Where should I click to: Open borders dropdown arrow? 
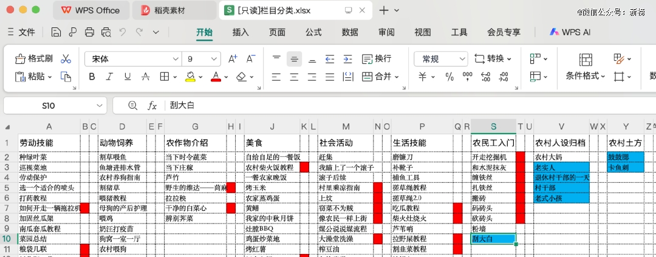coord(175,77)
